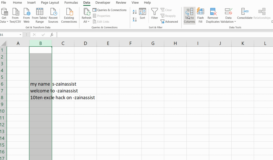
Task: Open the Consolidate tool
Action: (x=244, y=12)
